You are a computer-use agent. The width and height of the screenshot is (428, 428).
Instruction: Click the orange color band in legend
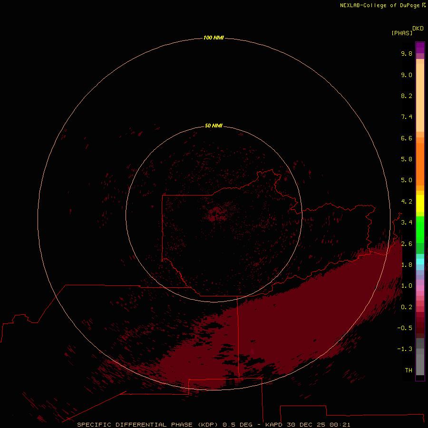tap(420, 165)
